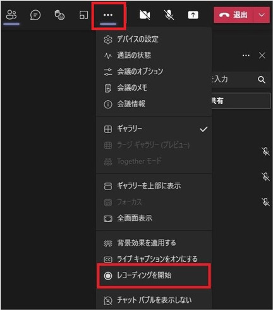Open the raise hand reactions icon
The width and height of the screenshot is (273, 310).
pos(59,15)
